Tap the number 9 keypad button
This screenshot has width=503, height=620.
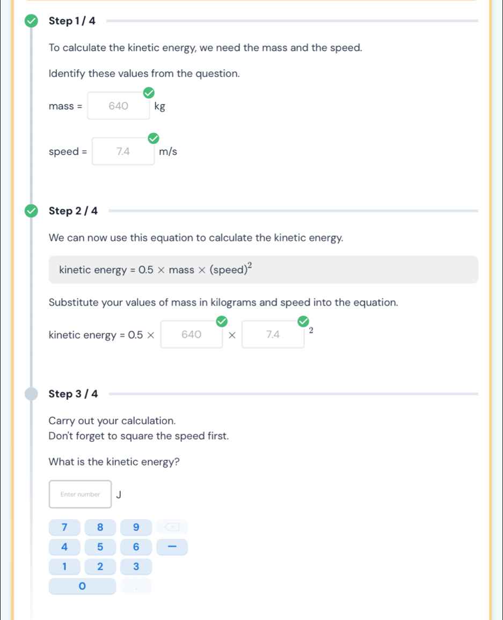point(136,527)
